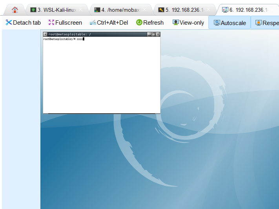Viewport: 279px width, 209px height.
Task: Click the Autoscale magnifier monitor icon
Action: [217, 23]
